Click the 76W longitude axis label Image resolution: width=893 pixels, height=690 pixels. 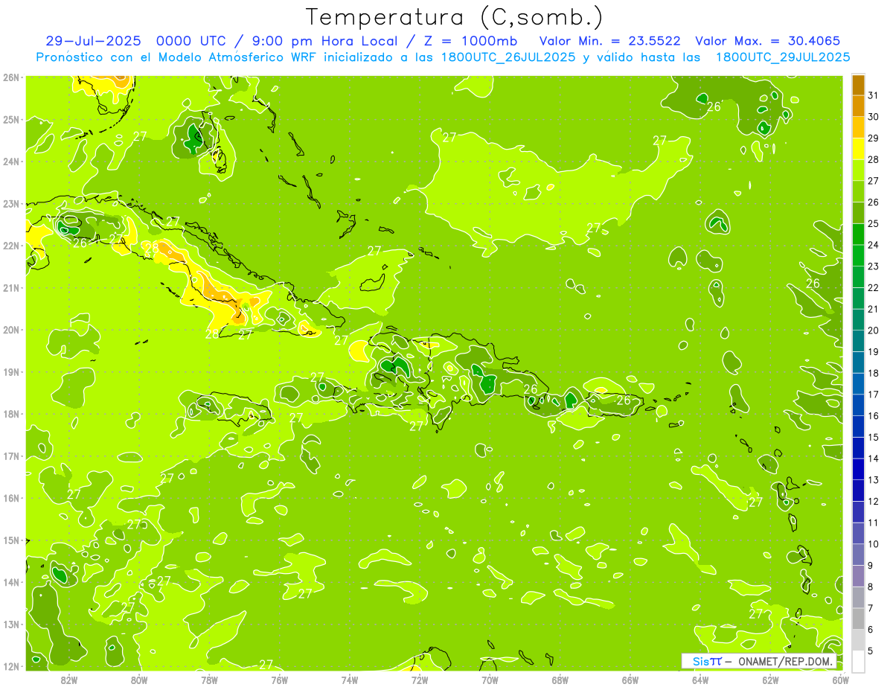coord(279,680)
